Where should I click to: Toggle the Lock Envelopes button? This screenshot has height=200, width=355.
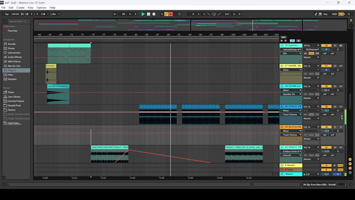tap(299, 41)
